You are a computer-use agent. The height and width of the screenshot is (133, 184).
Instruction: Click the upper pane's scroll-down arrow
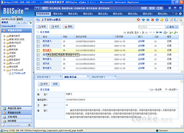click(x=182, y=71)
